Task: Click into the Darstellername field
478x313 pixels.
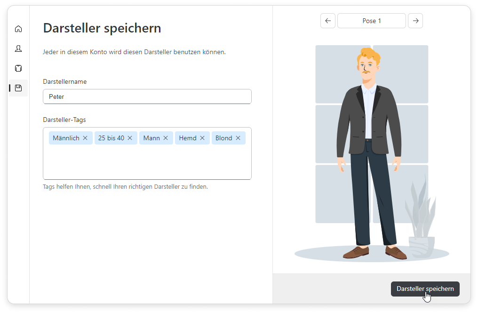Action: click(147, 96)
